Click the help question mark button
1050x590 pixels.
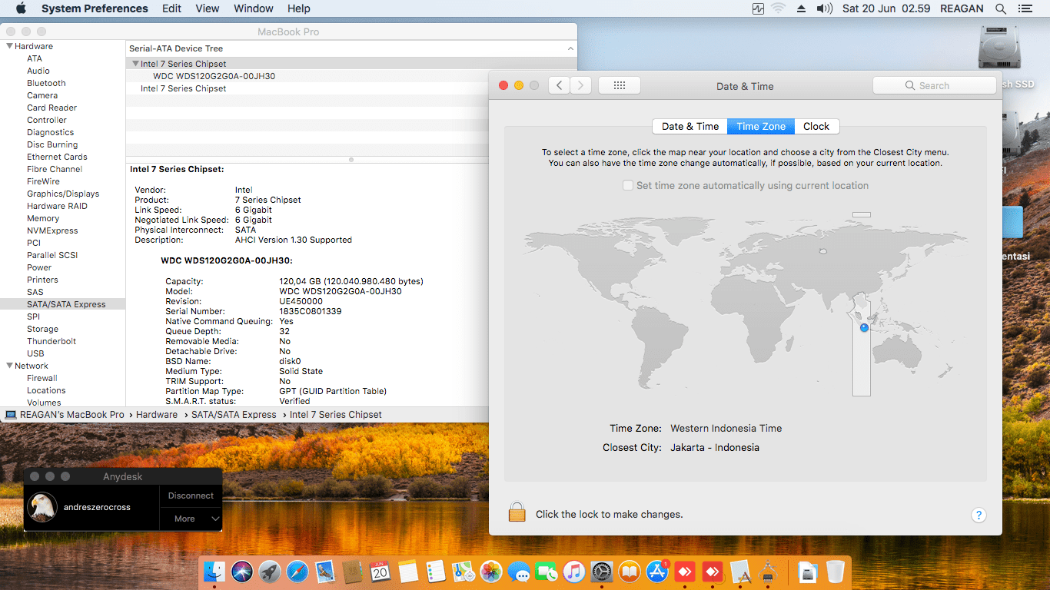click(979, 515)
